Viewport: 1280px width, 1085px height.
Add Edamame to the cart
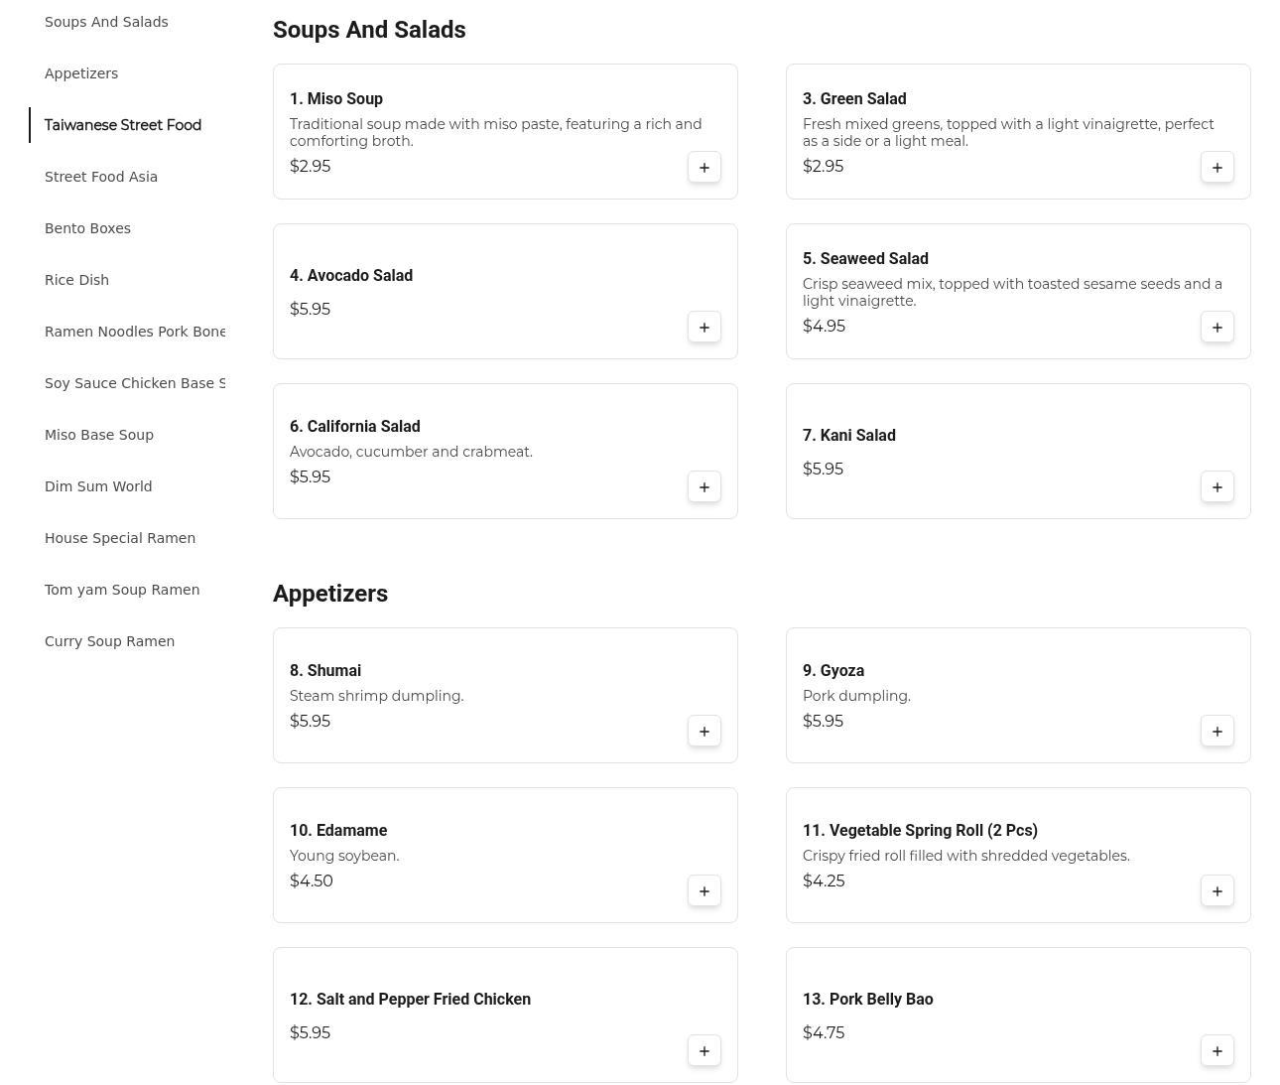tap(704, 891)
